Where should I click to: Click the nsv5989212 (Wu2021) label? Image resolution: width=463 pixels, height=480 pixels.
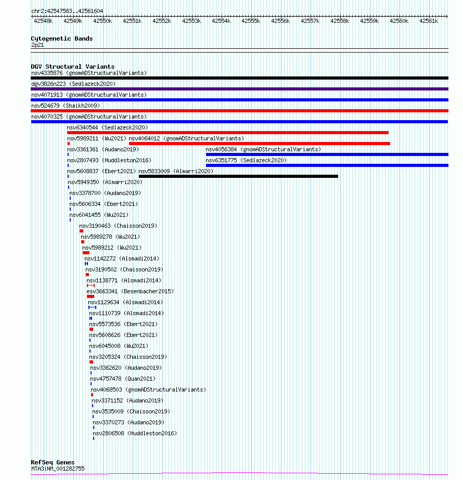[112, 248]
